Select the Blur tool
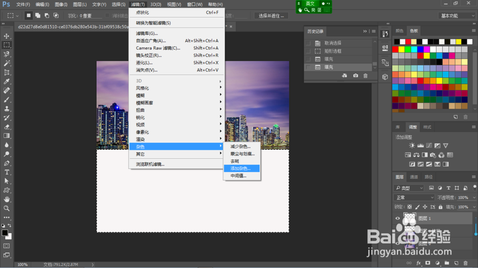Screen dimensions: 478x268 coord(6,145)
